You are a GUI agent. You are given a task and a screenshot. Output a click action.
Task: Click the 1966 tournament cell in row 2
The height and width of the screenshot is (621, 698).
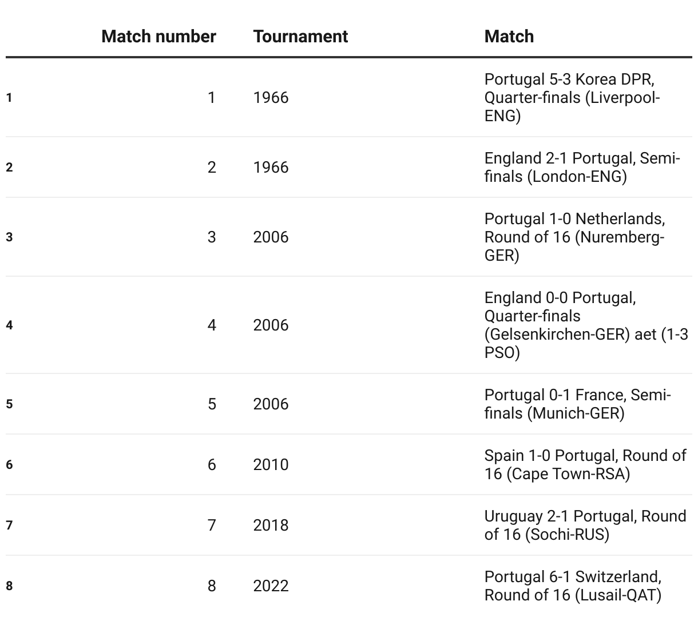tap(271, 167)
